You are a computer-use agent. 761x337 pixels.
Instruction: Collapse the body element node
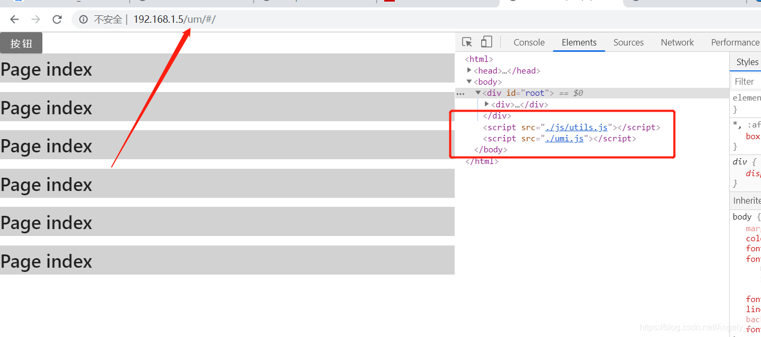tap(469, 81)
